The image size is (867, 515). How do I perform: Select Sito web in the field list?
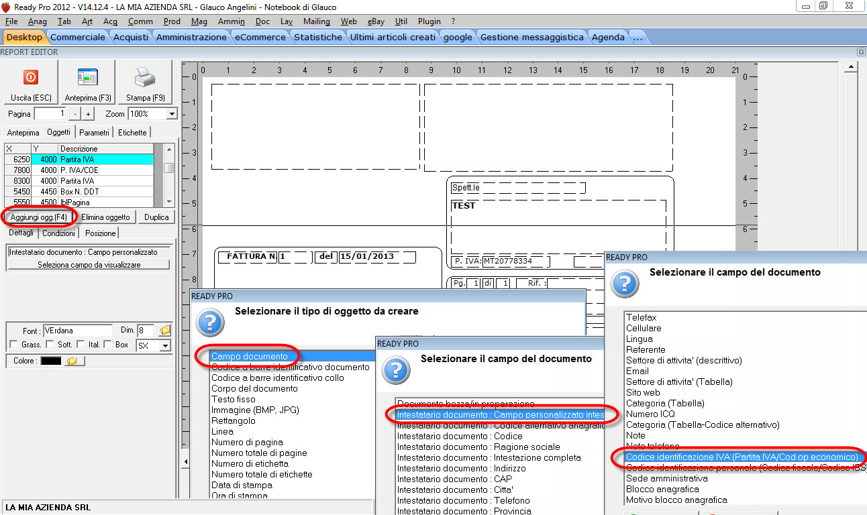[643, 392]
